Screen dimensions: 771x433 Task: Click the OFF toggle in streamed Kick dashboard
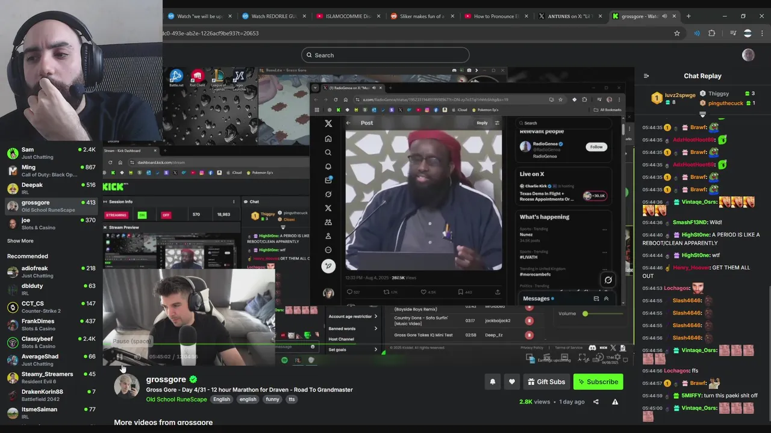pyautogui.click(x=166, y=215)
